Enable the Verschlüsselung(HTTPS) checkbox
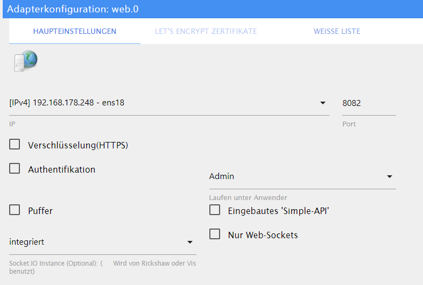Viewport: 423px width, 285px height. click(x=15, y=144)
